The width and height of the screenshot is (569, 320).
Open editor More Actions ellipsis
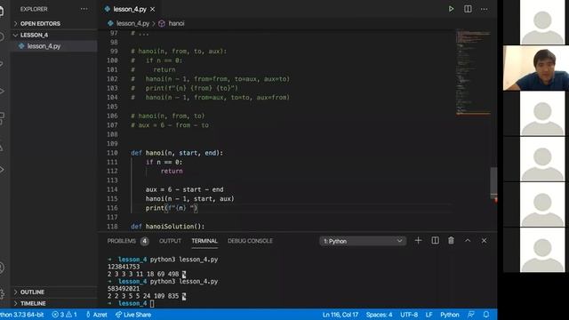click(x=484, y=9)
